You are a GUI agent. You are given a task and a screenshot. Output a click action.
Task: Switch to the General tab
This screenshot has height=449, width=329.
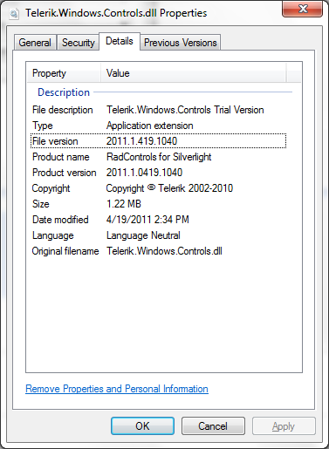pos(35,43)
